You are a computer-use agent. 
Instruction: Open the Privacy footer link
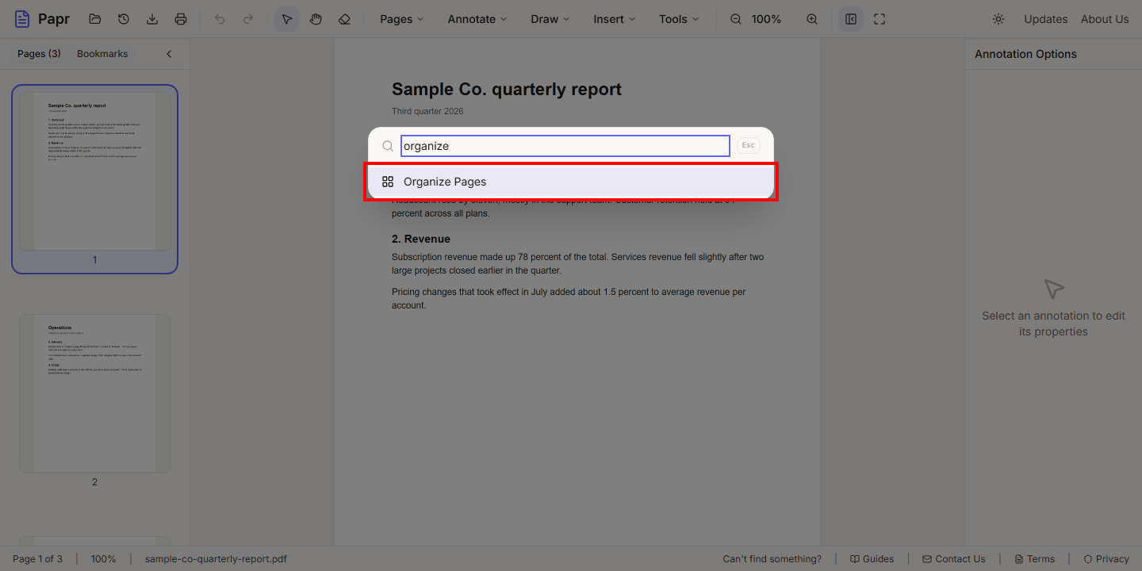[x=1106, y=559]
